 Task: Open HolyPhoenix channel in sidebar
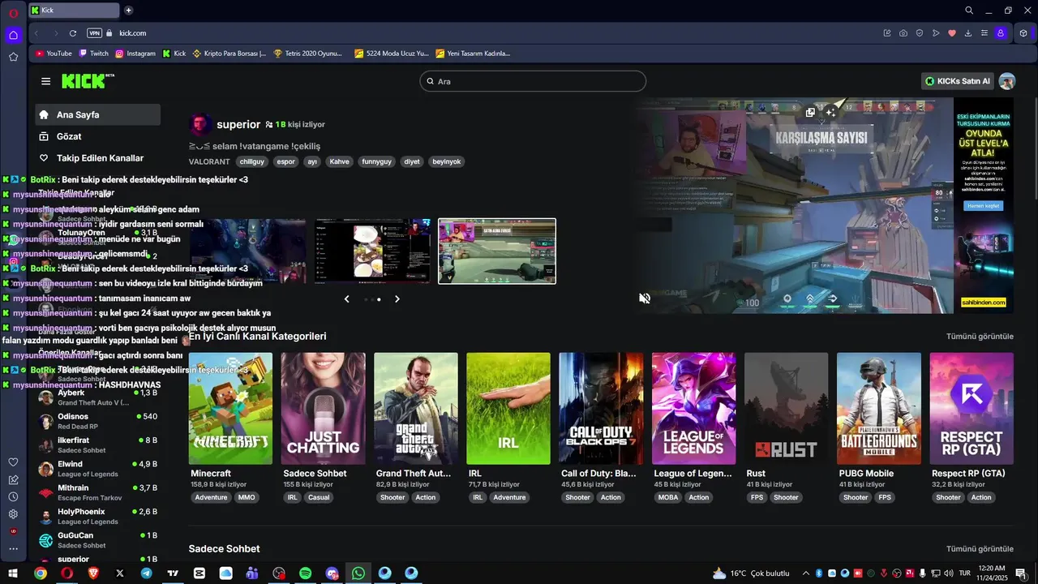[x=97, y=516]
